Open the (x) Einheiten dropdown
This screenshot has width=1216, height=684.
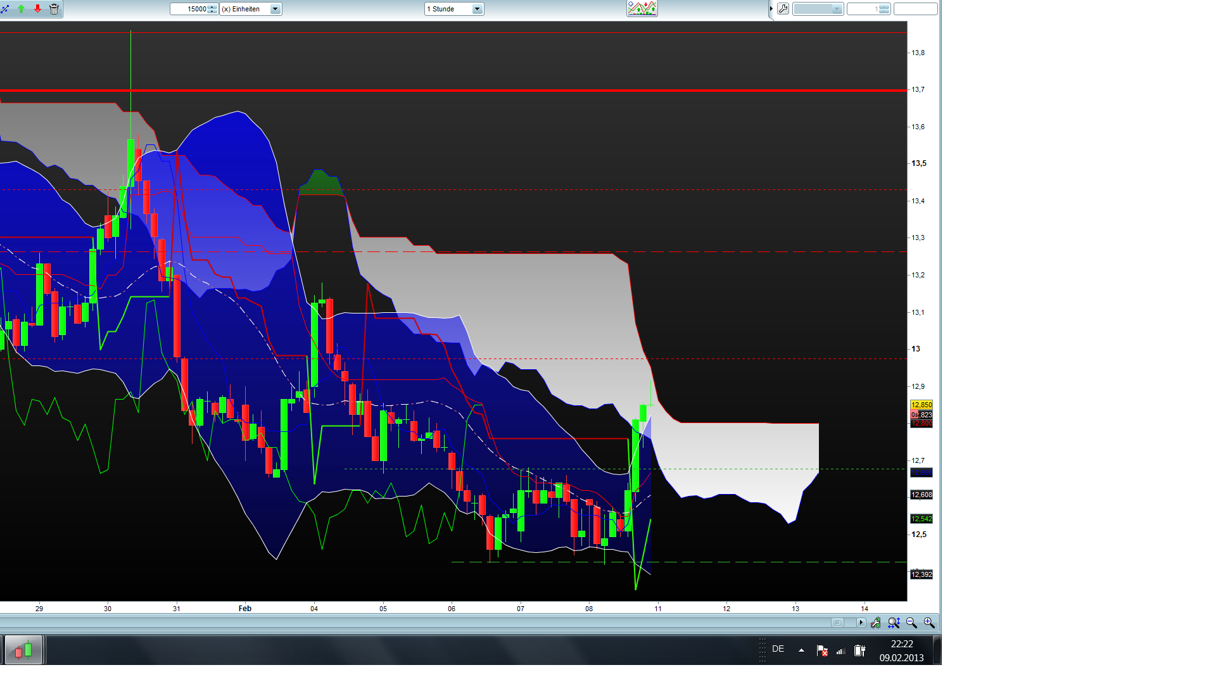(x=275, y=9)
